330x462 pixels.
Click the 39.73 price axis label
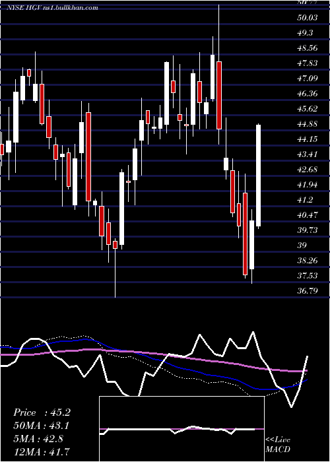click(x=307, y=230)
